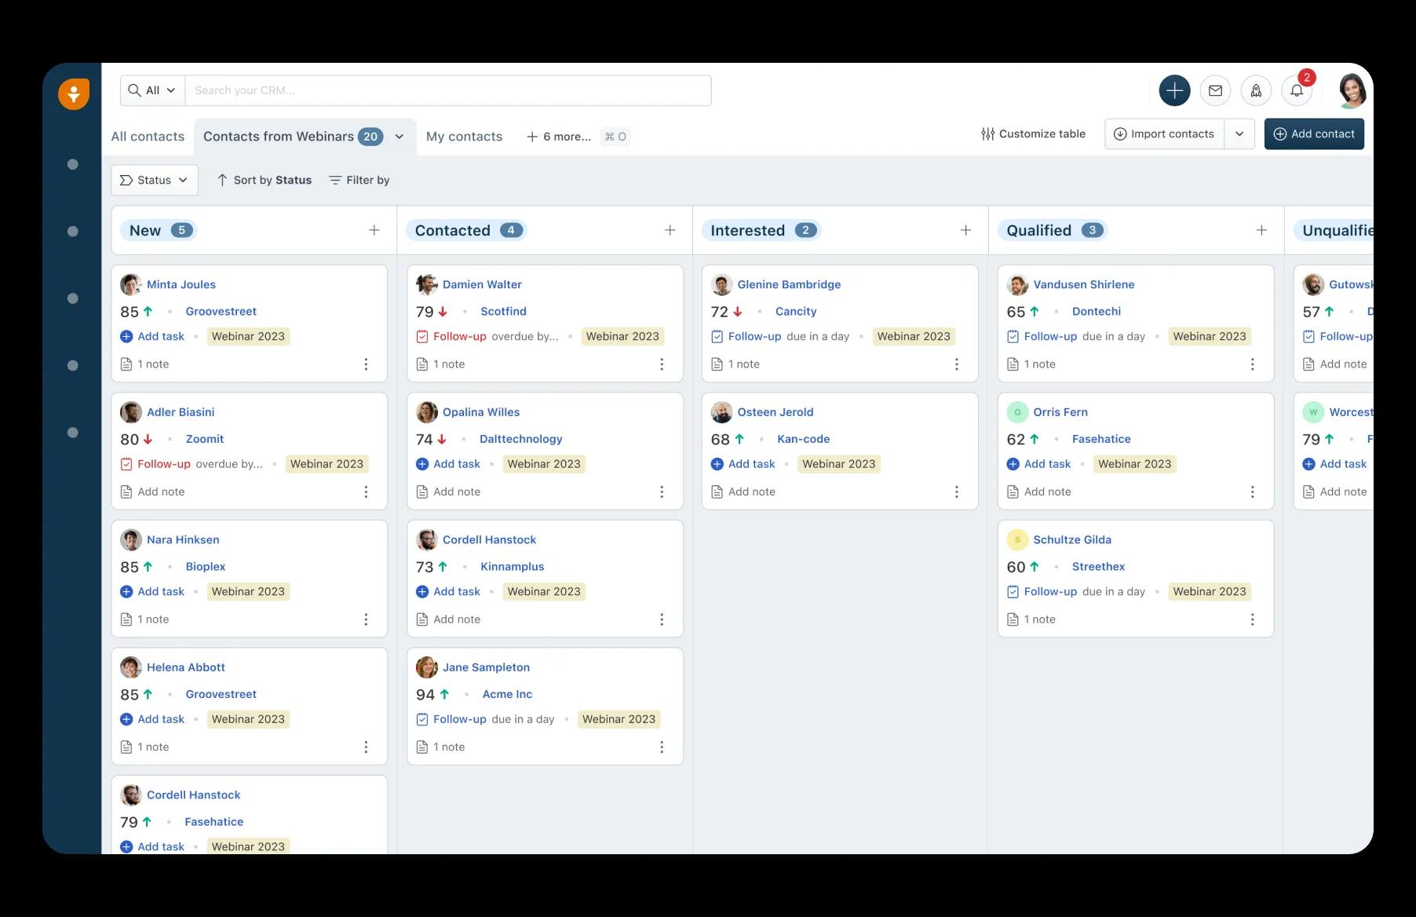This screenshot has width=1416, height=917.
Task: Open Damien Walter contact link
Action: click(481, 284)
